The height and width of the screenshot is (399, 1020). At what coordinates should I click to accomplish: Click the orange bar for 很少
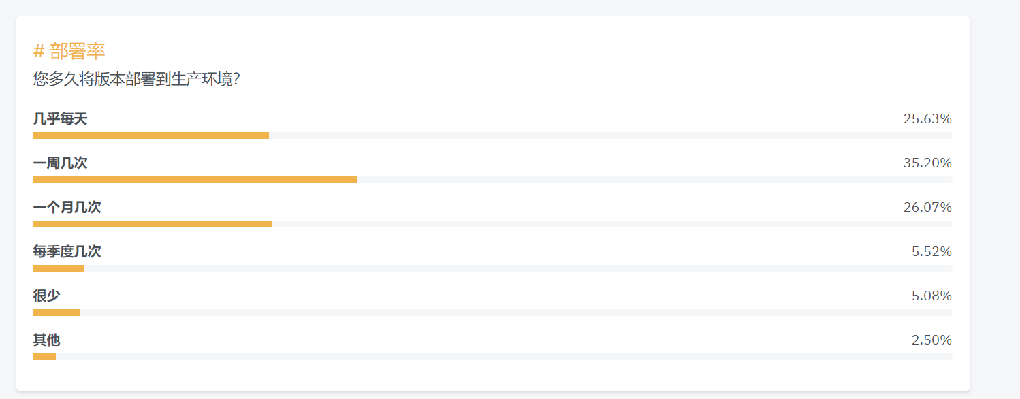(x=57, y=313)
